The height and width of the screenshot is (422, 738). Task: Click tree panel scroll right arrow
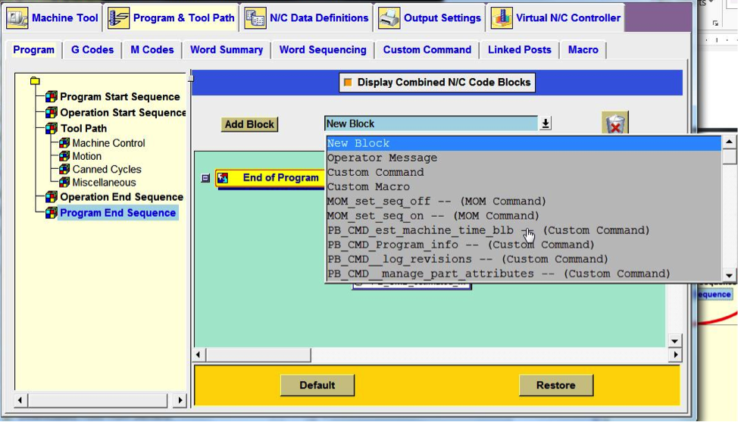[x=180, y=401]
